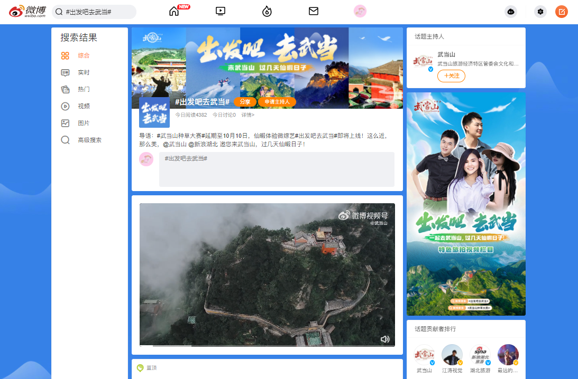
Task: Click the topic banner image 出发吧去武当
Action: tap(267, 68)
